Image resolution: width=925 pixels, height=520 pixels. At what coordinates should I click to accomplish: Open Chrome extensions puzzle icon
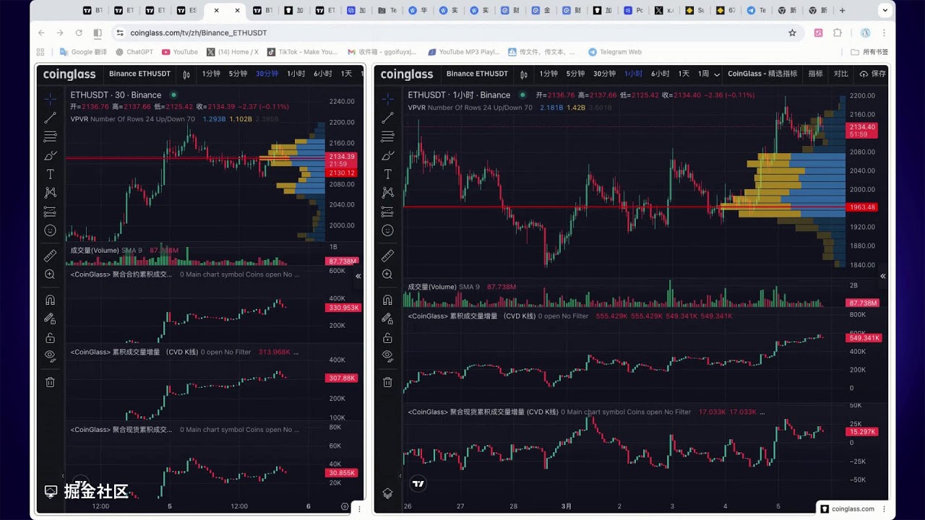pyautogui.click(x=838, y=32)
